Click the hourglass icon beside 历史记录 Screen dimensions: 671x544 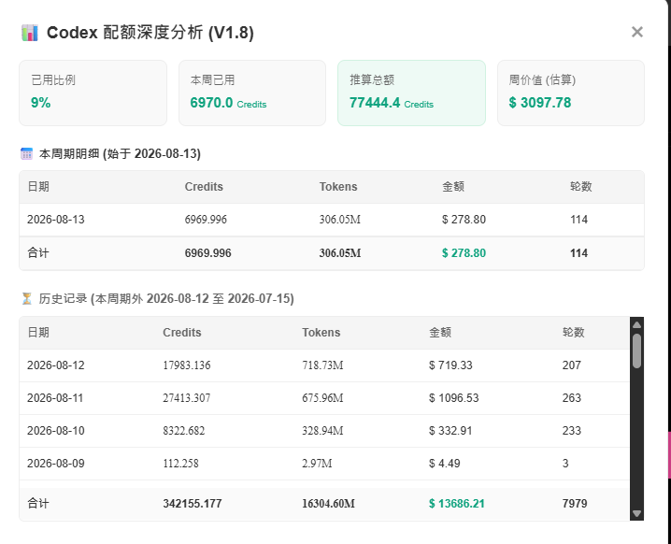point(26,298)
